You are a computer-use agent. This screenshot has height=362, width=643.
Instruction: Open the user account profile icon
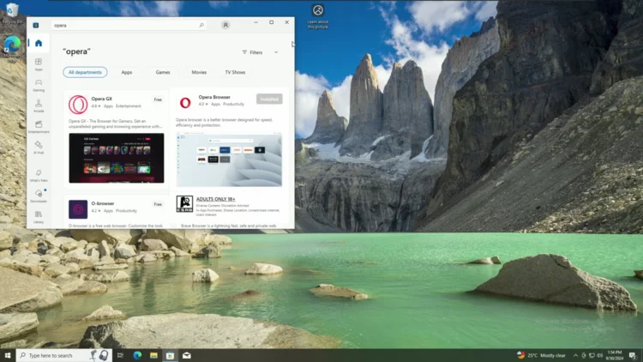(x=225, y=25)
